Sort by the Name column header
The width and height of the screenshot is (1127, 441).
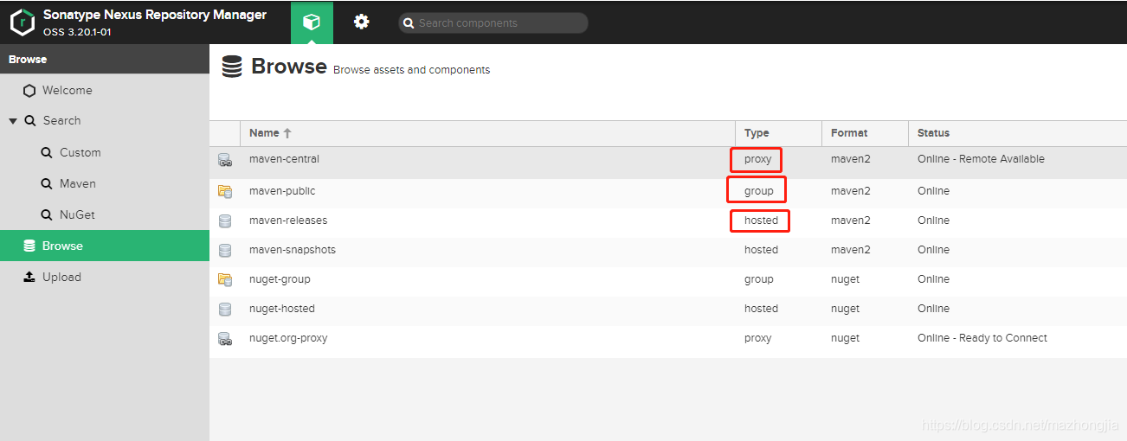coord(488,133)
